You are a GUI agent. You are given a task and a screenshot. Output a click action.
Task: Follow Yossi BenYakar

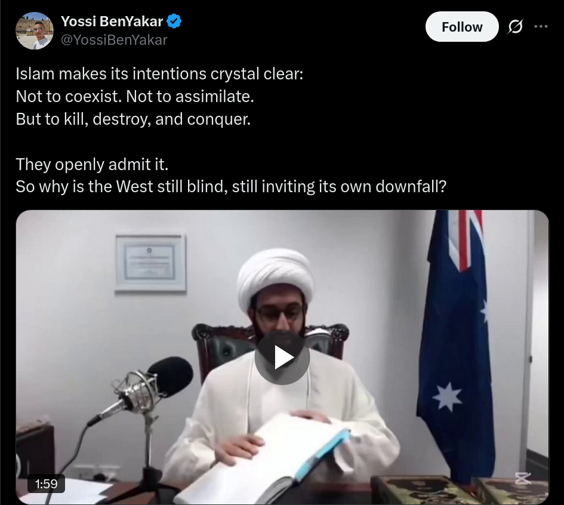[x=462, y=27]
